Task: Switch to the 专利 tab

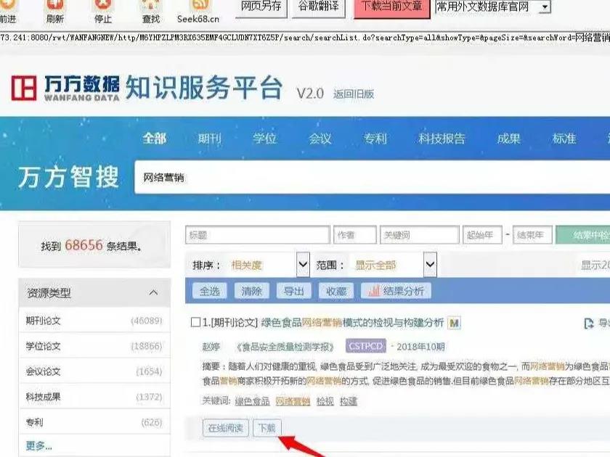Action: (x=375, y=139)
